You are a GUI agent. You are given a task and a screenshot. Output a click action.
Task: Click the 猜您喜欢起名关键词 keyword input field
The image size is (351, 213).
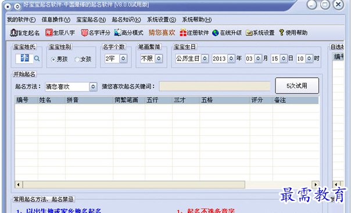214,86
